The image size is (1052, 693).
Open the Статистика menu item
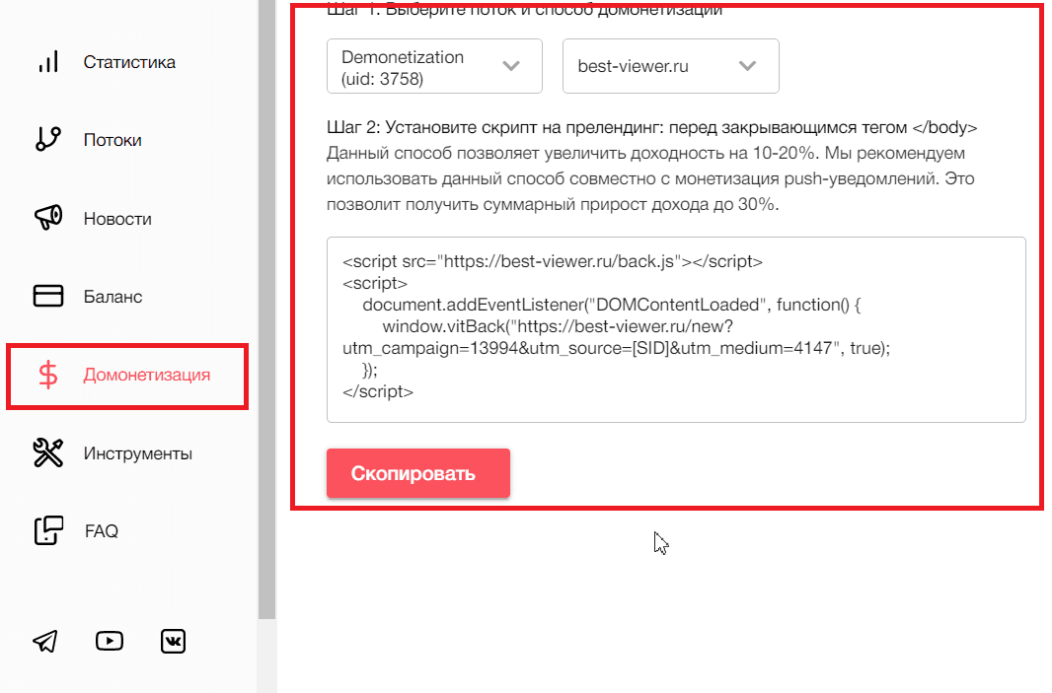(x=129, y=62)
